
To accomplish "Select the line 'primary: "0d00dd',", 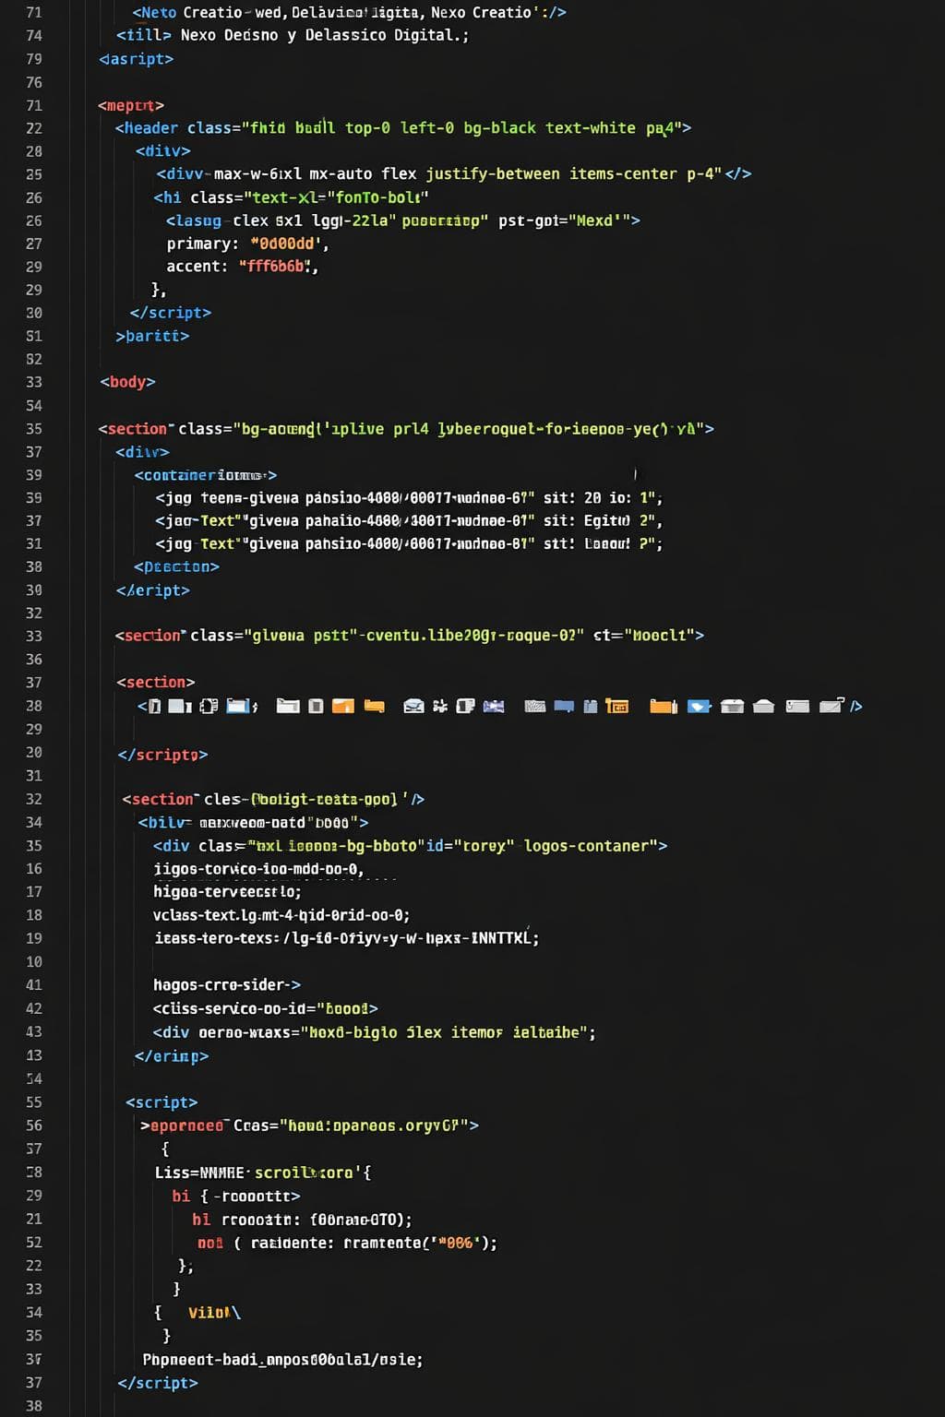I will pos(248,244).
